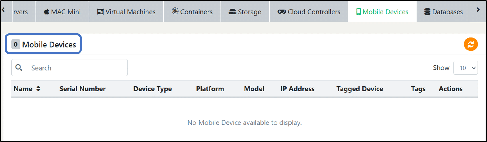Open the Databases tab
Viewport: 487px width, 142px height.
pos(443,12)
